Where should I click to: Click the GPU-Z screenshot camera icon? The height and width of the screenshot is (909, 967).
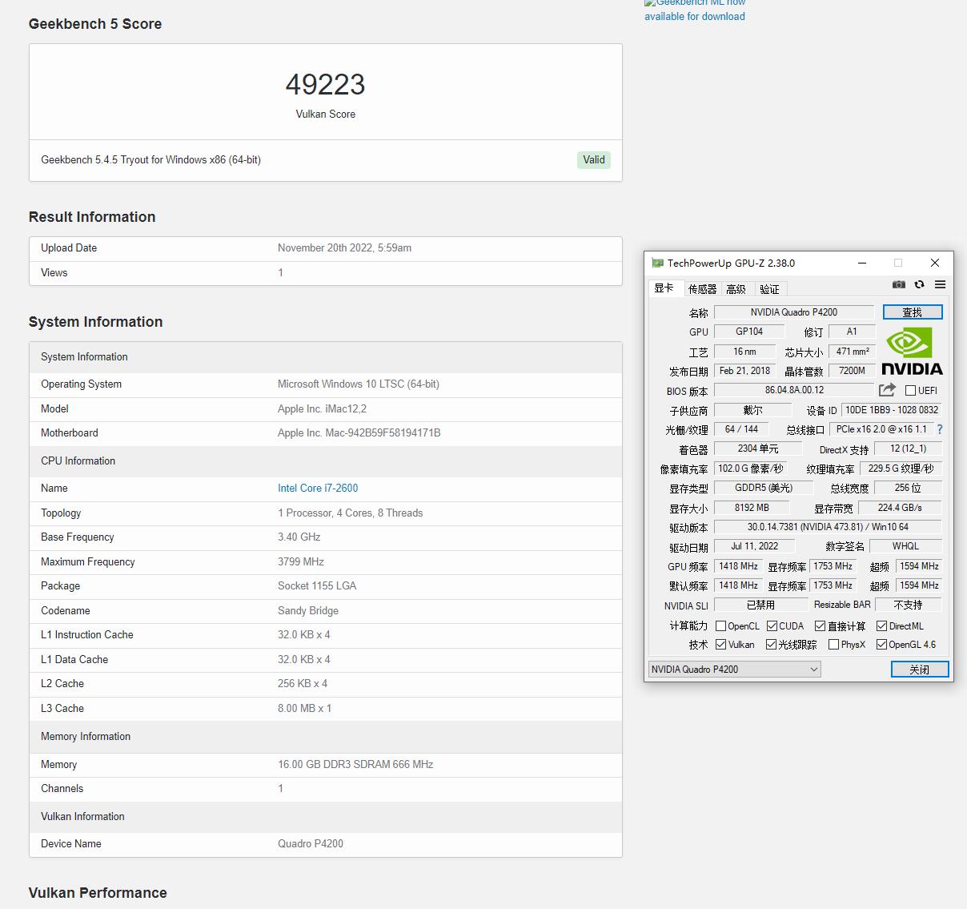(899, 284)
